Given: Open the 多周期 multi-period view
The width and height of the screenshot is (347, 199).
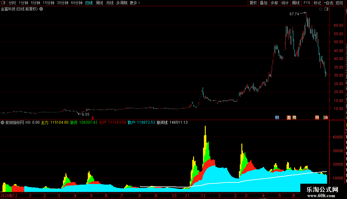Looking at the screenshot, I should click(122, 3).
